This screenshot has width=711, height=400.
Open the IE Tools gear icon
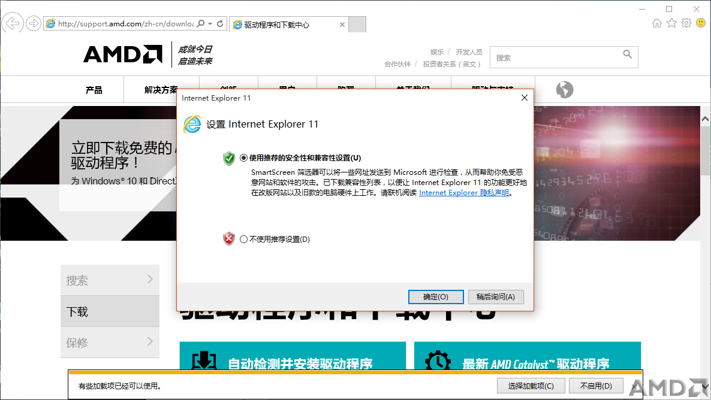click(x=686, y=23)
